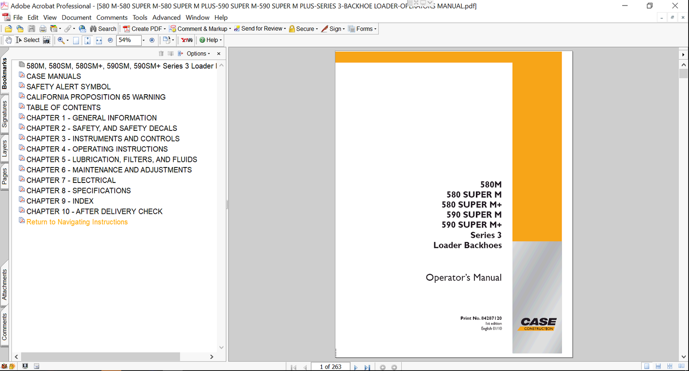Open the Advanced menu
The width and height of the screenshot is (689, 371).
coord(166,18)
